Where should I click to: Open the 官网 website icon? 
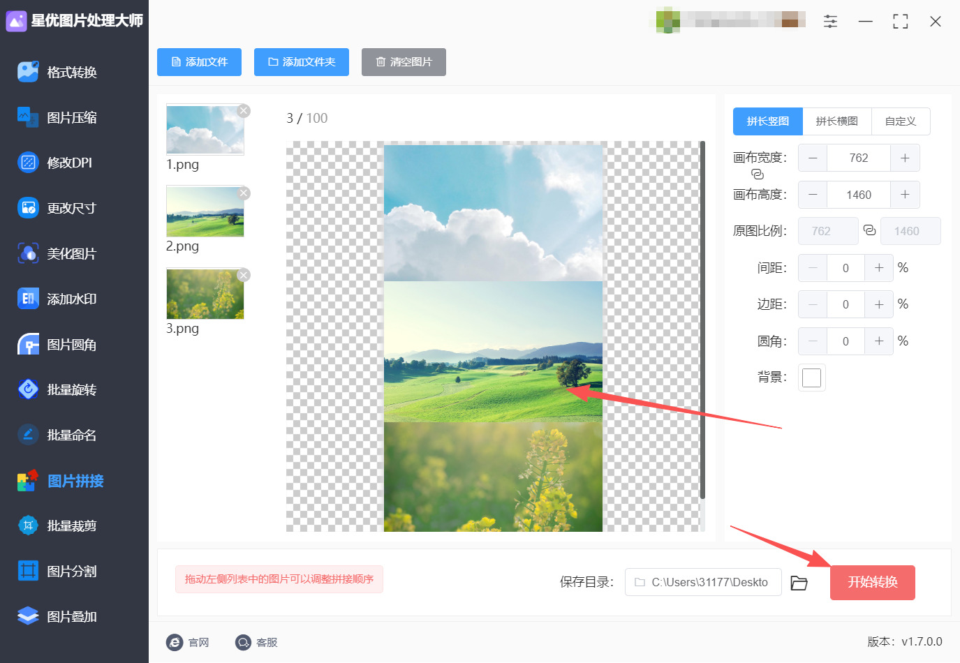click(x=175, y=643)
